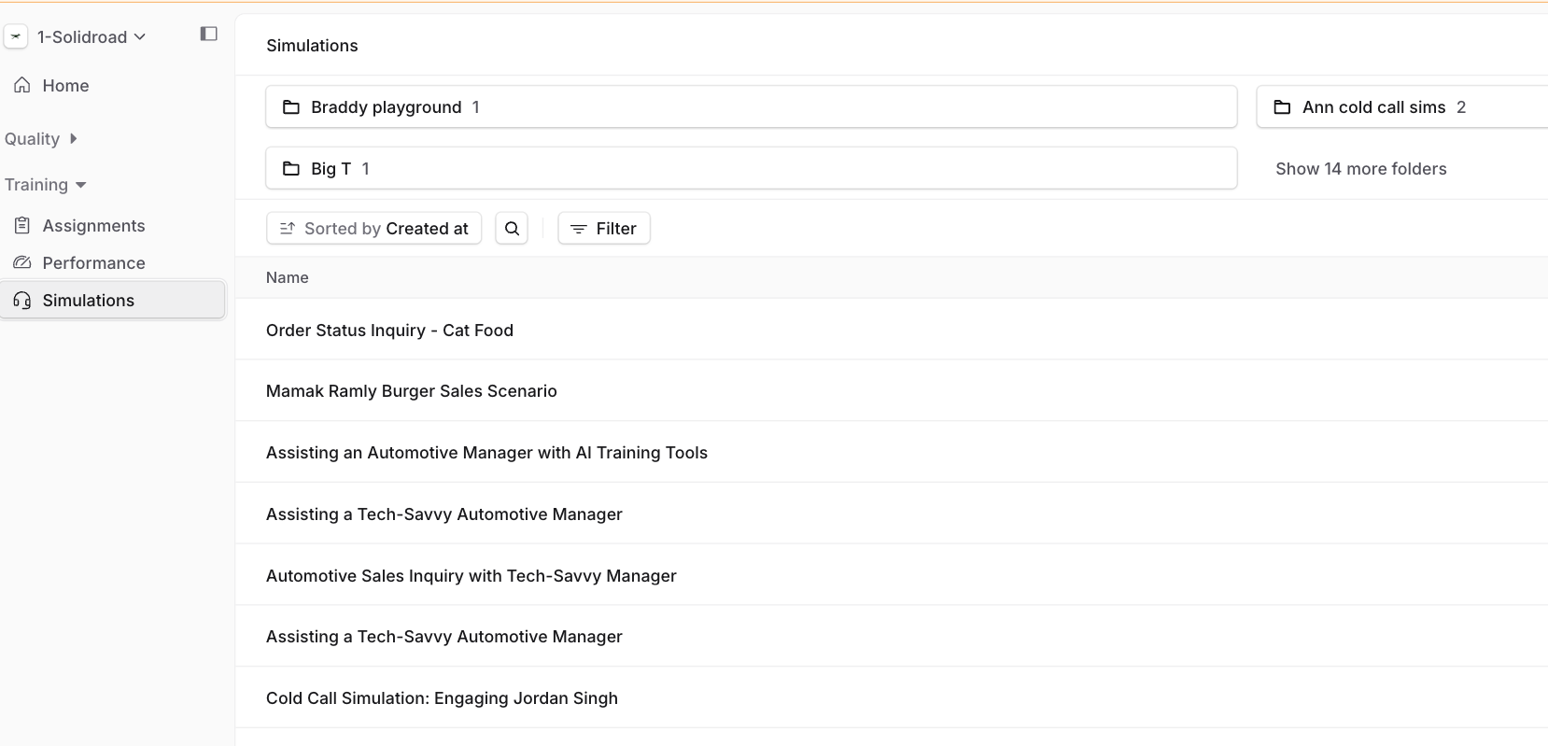Viewport: 1548px width, 746px height.
Task: Open Mamak Ramly Burger Sales Scenario
Action: (x=411, y=391)
